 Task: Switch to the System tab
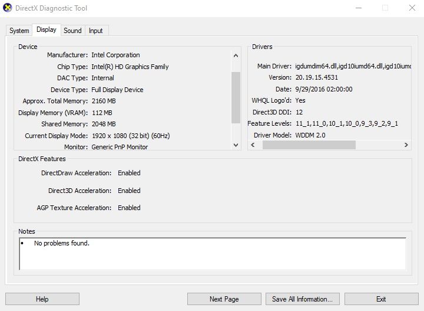click(x=19, y=31)
